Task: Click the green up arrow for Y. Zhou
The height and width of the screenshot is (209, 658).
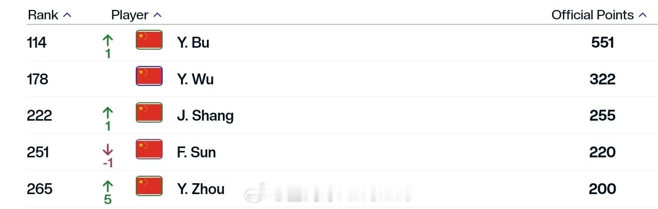Action: click(107, 187)
